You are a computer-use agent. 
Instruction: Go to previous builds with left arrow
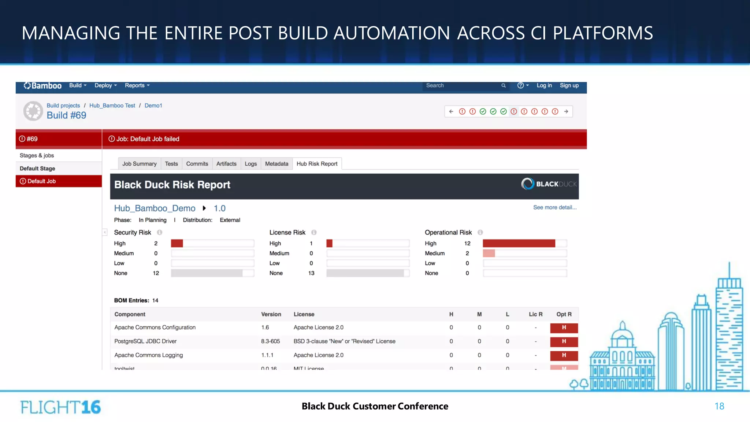point(451,111)
